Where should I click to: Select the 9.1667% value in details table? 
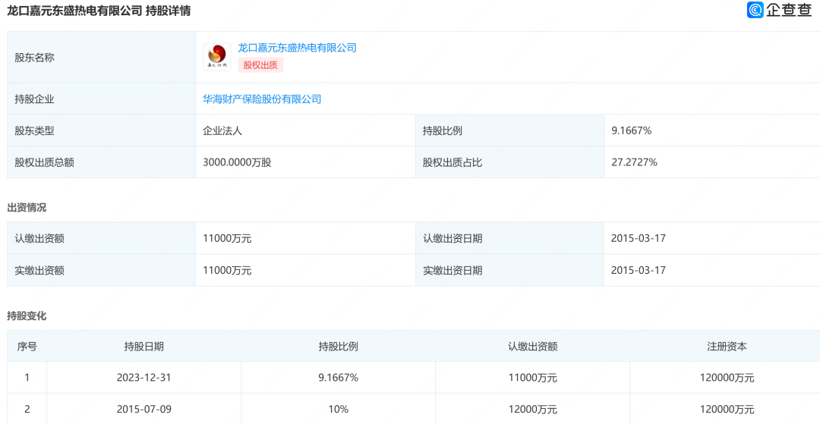pyautogui.click(x=632, y=131)
